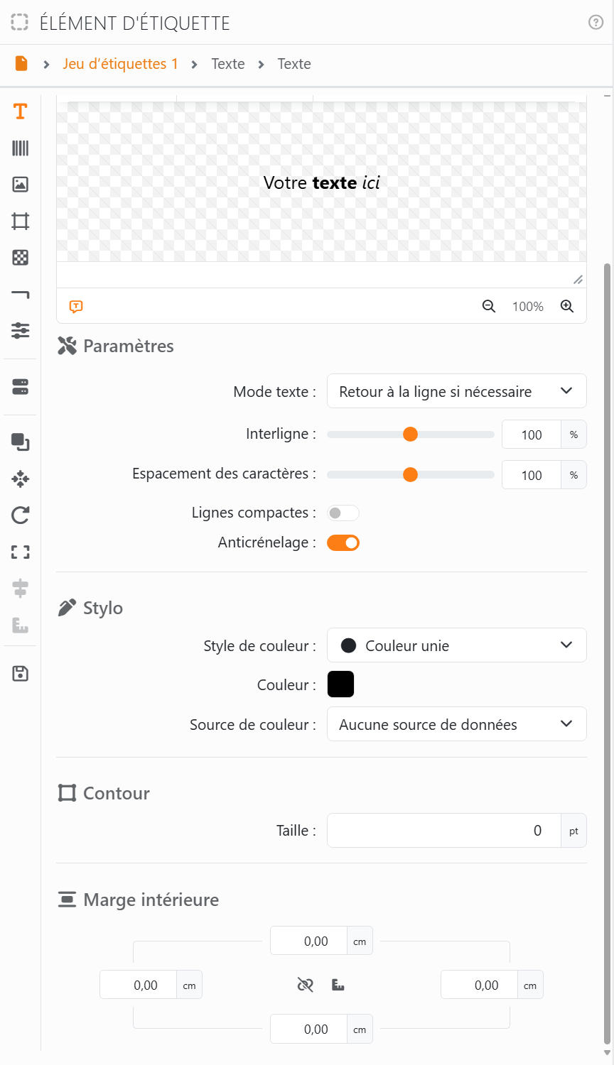Click the align center icon in sidebar
Screen dimensions: 614x1065
pos(20,589)
